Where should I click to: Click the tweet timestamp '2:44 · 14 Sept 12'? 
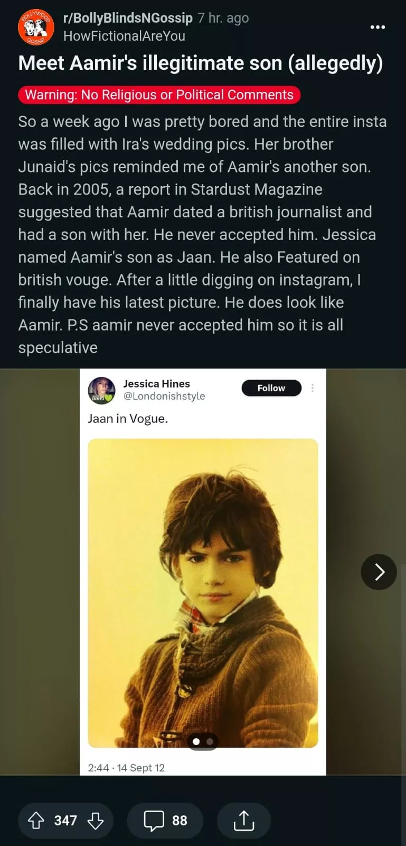[x=126, y=768]
